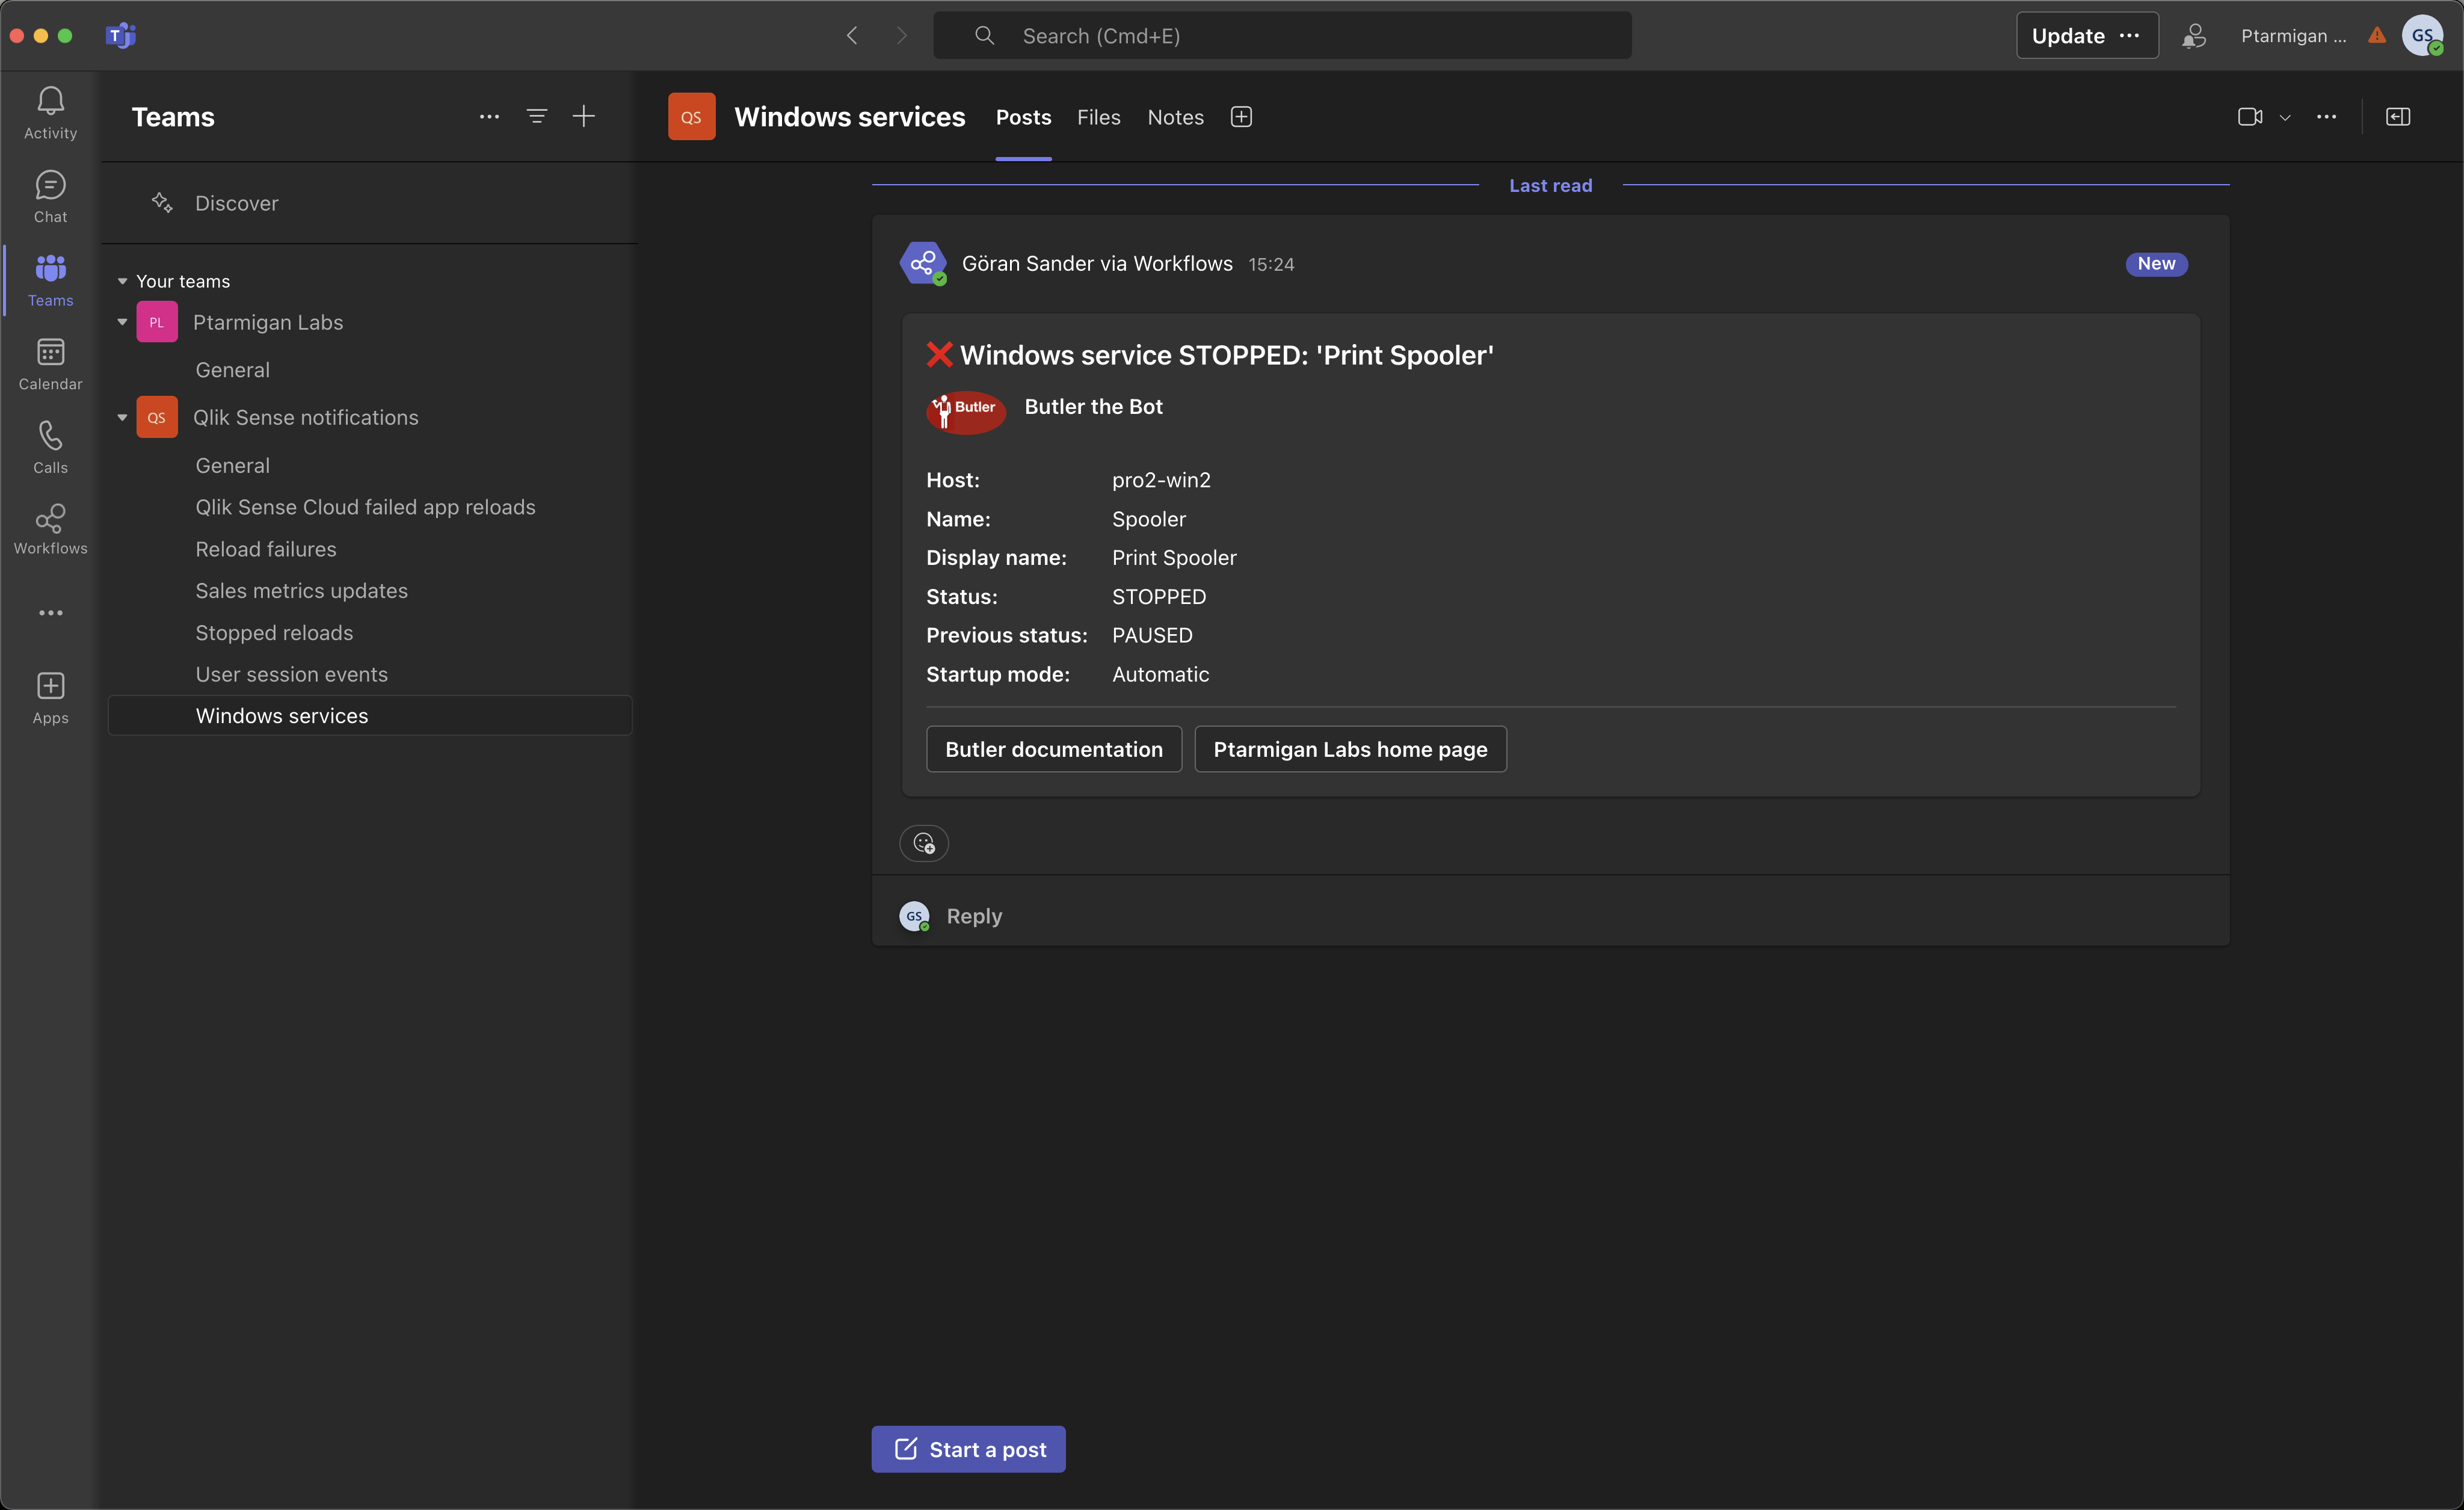Click Reply field under the post
Viewport: 2464px width, 1510px height.
[1550, 916]
